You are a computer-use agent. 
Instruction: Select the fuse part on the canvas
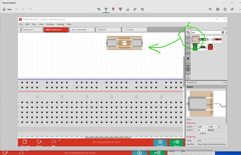124,43
